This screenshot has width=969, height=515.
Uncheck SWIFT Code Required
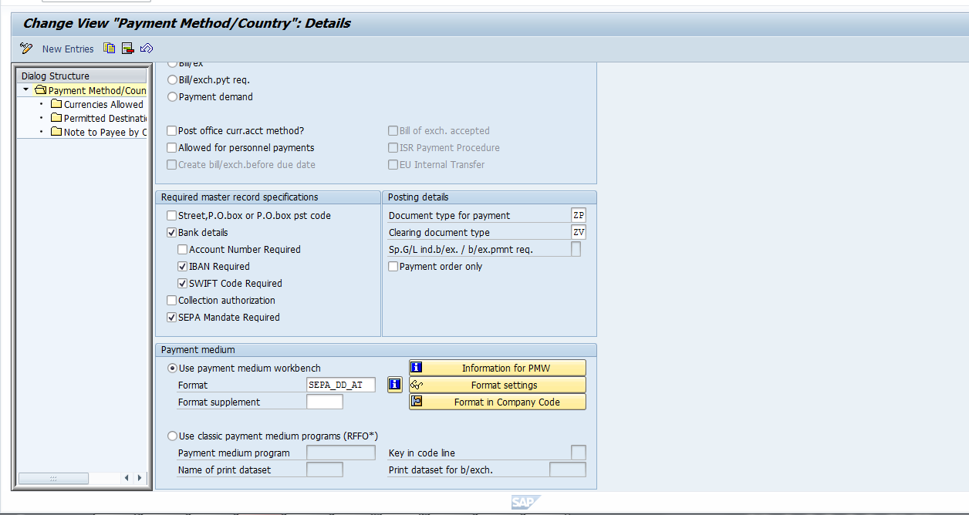tap(183, 283)
